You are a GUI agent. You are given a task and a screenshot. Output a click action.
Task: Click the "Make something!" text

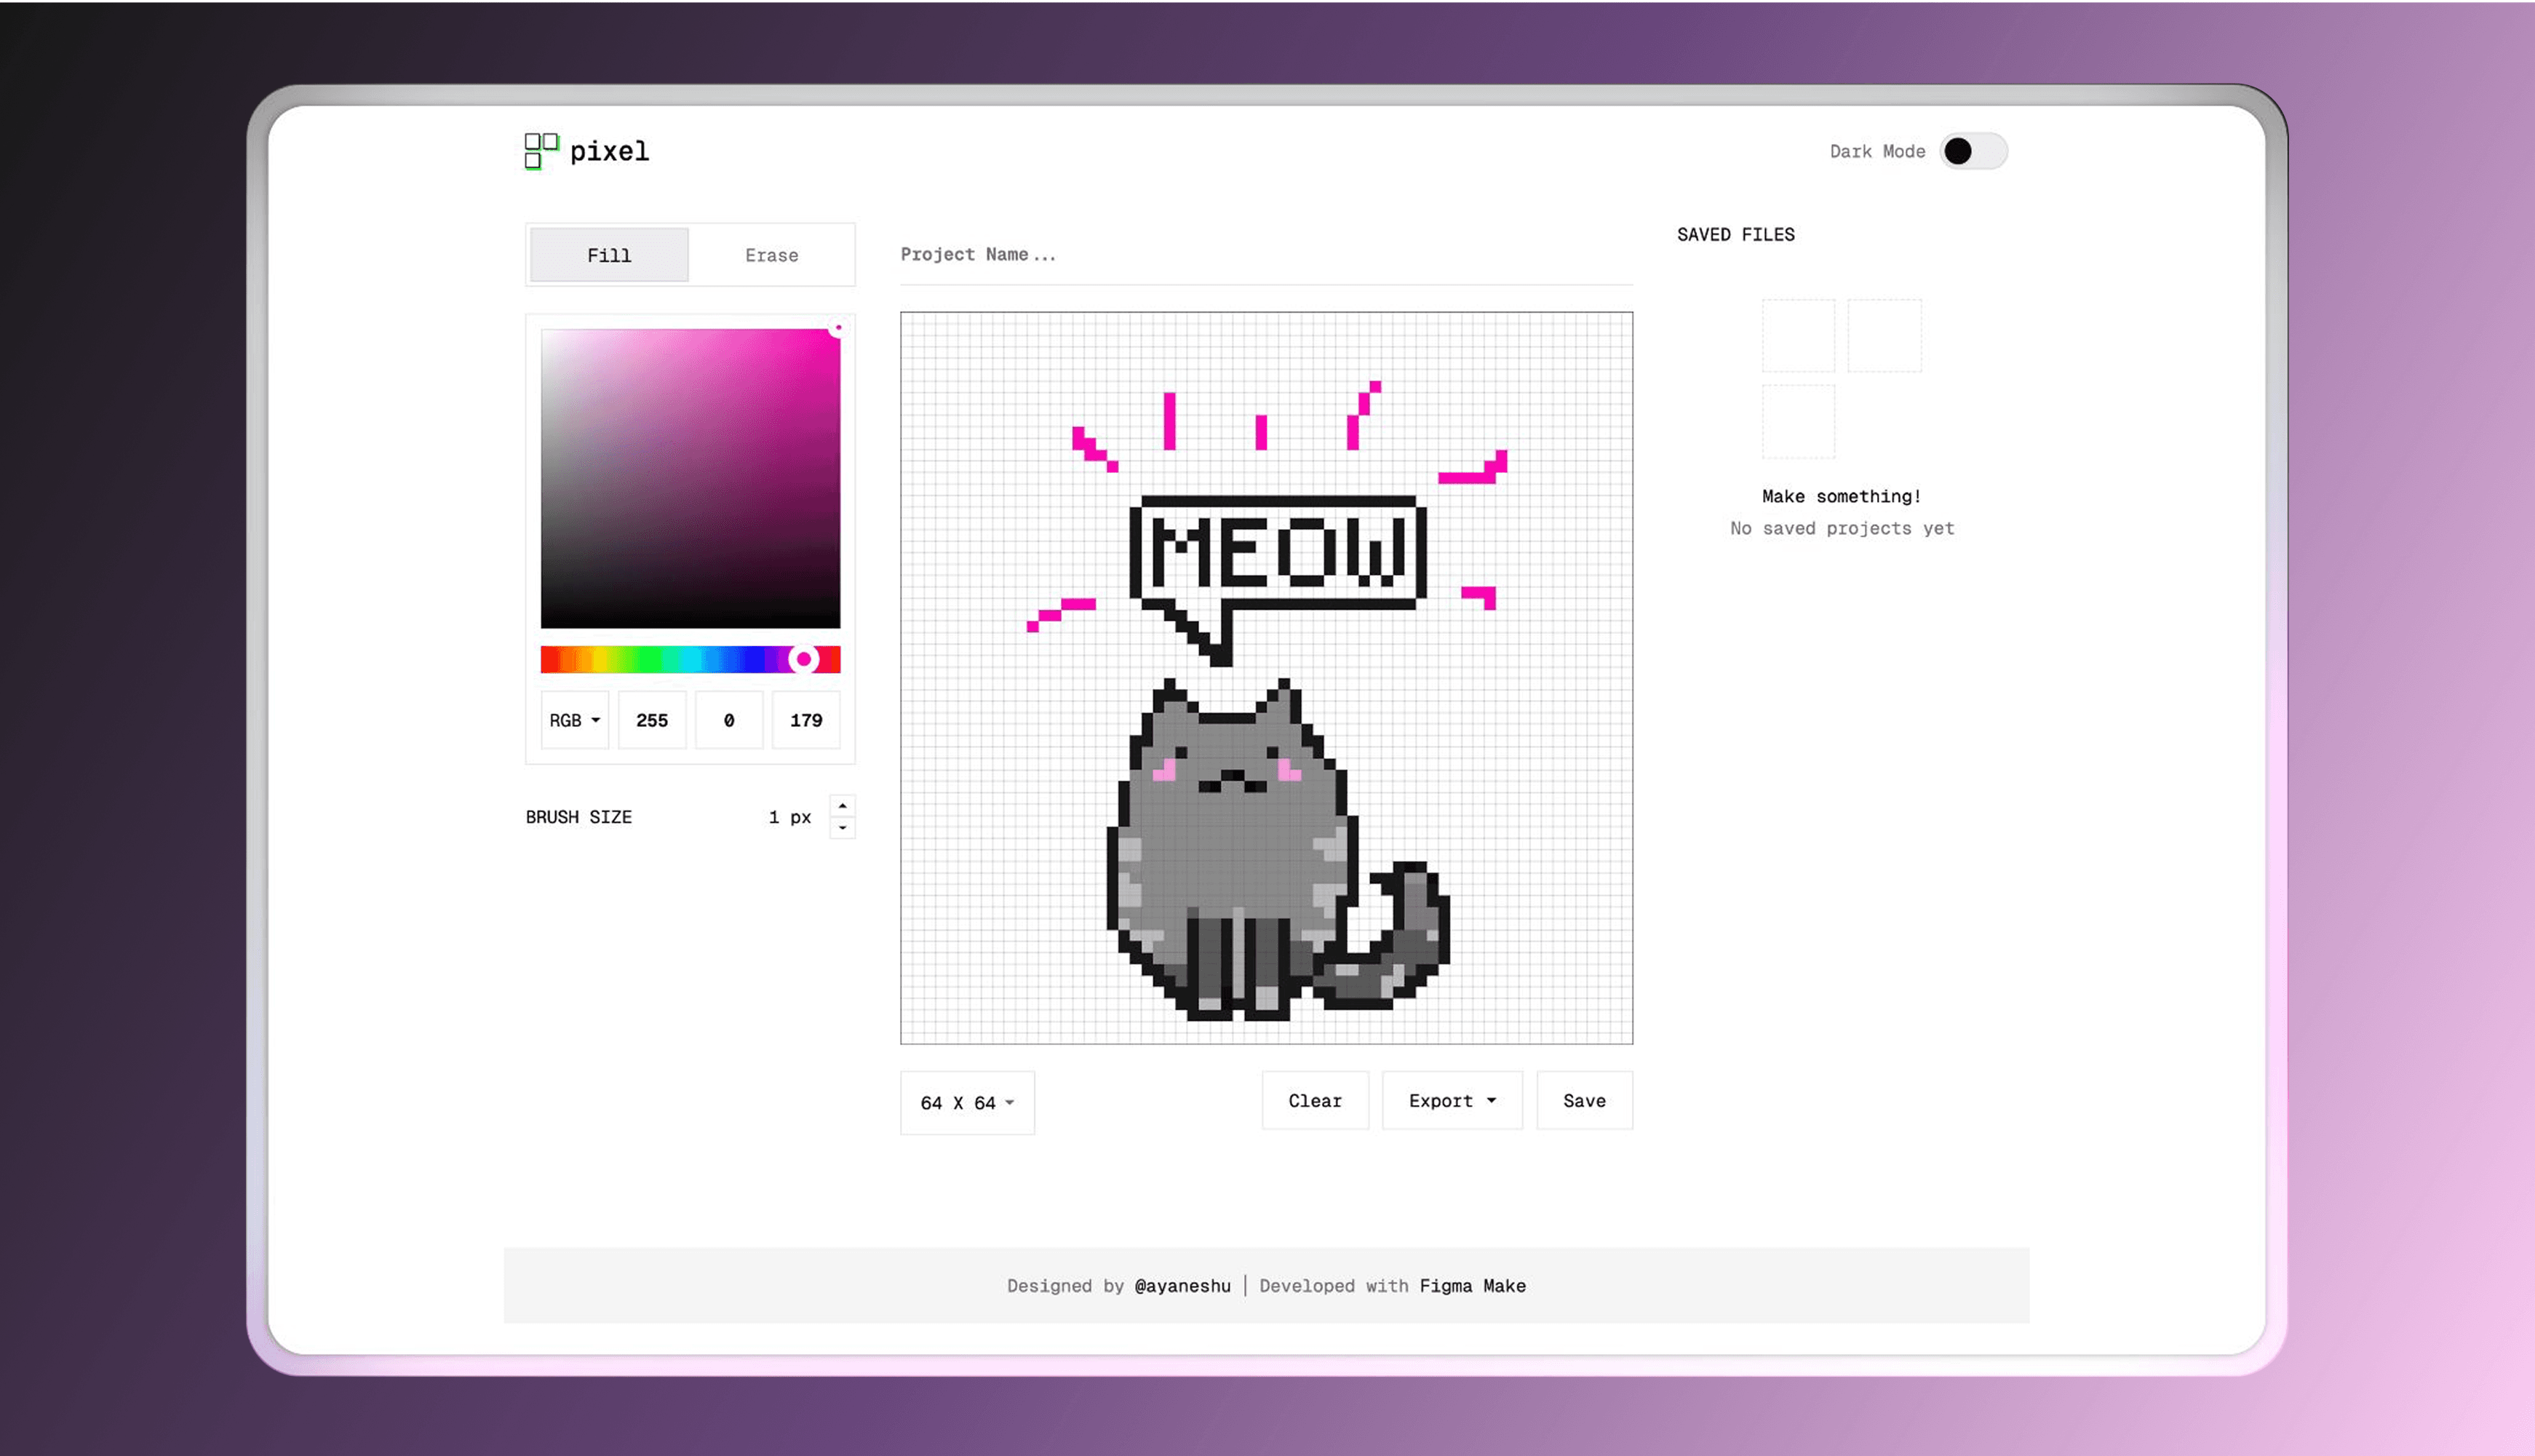click(x=1841, y=496)
